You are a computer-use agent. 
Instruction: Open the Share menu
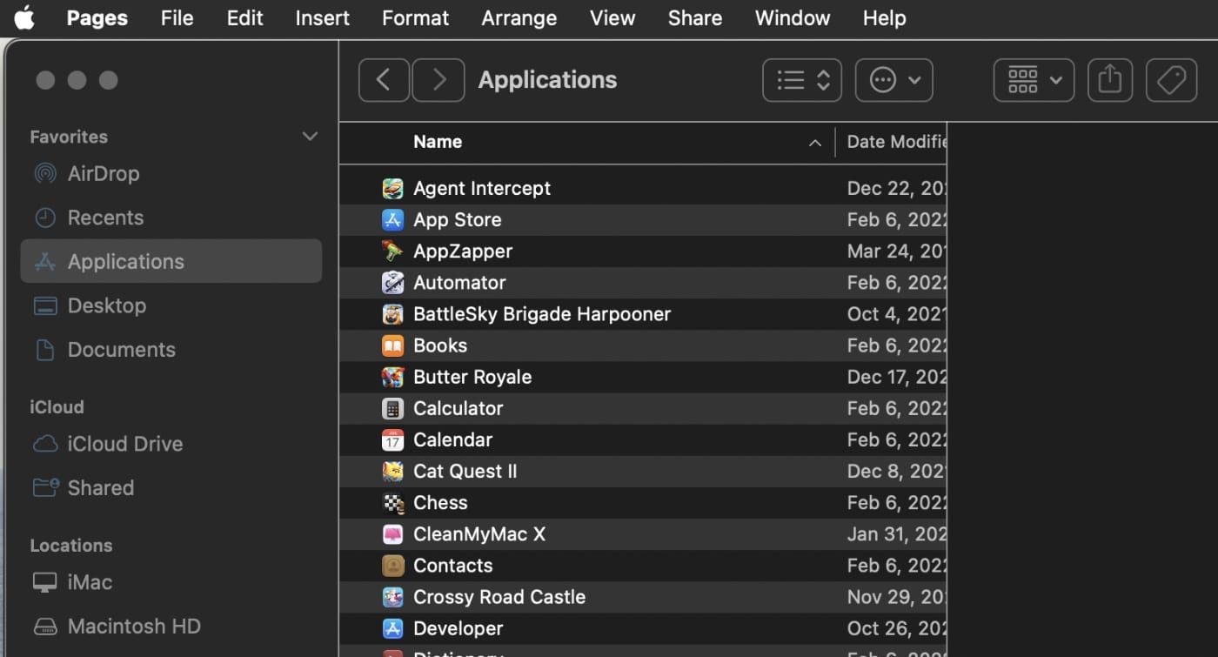pos(694,17)
